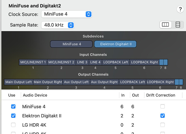This screenshot has height=134, width=186.
Task: Click the Output Channels heading
Action: pyautogui.click(x=93, y=74)
